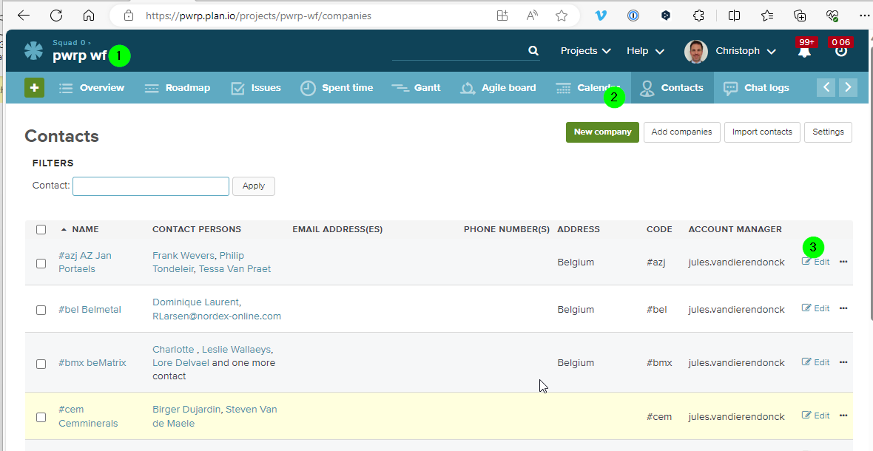The width and height of the screenshot is (873, 451).
Task: Focus the Contact filter text field
Action: (x=151, y=186)
